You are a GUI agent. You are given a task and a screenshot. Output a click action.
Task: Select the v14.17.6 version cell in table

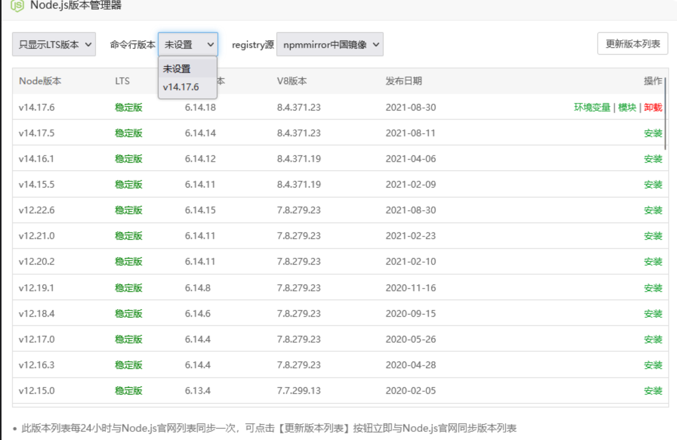tap(37, 107)
